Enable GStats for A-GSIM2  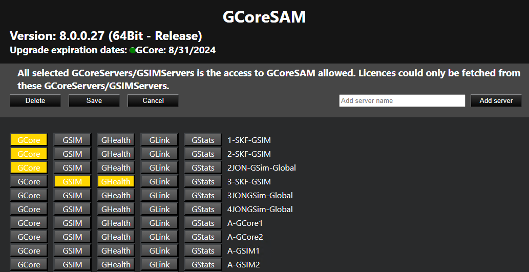pos(203,265)
